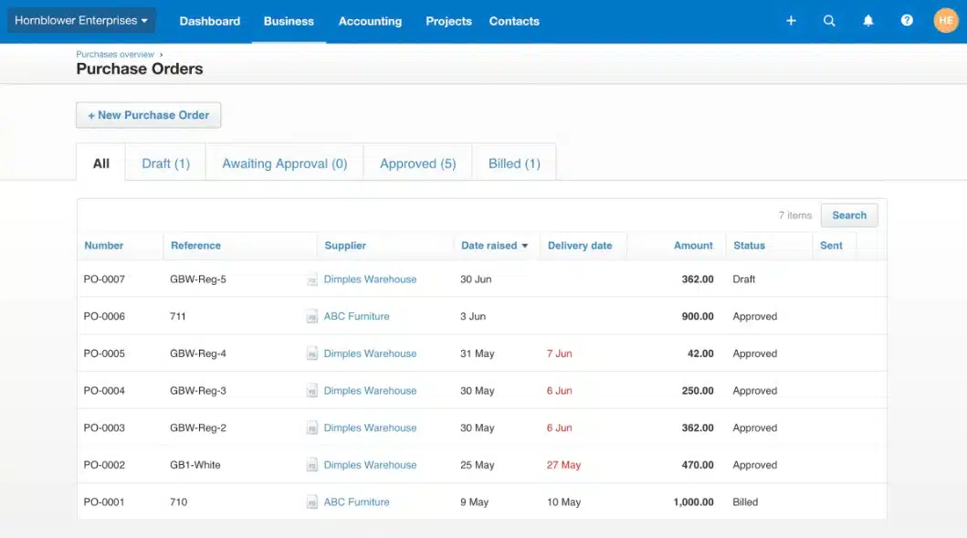This screenshot has width=967, height=538.
Task: Open Dimples Warehouse link in PO-0003 row
Action: (x=370, y=427)
